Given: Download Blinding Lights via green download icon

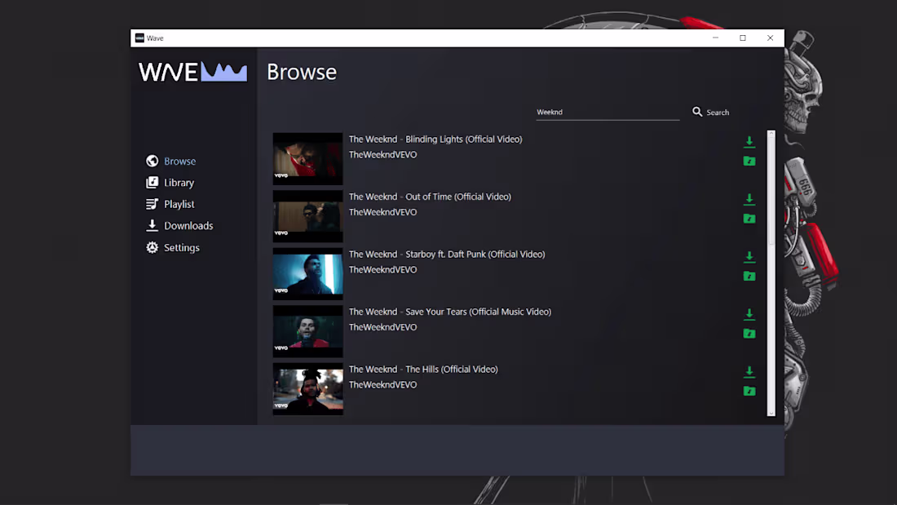Looking at the screenshot, I should (x=749, y=141).
